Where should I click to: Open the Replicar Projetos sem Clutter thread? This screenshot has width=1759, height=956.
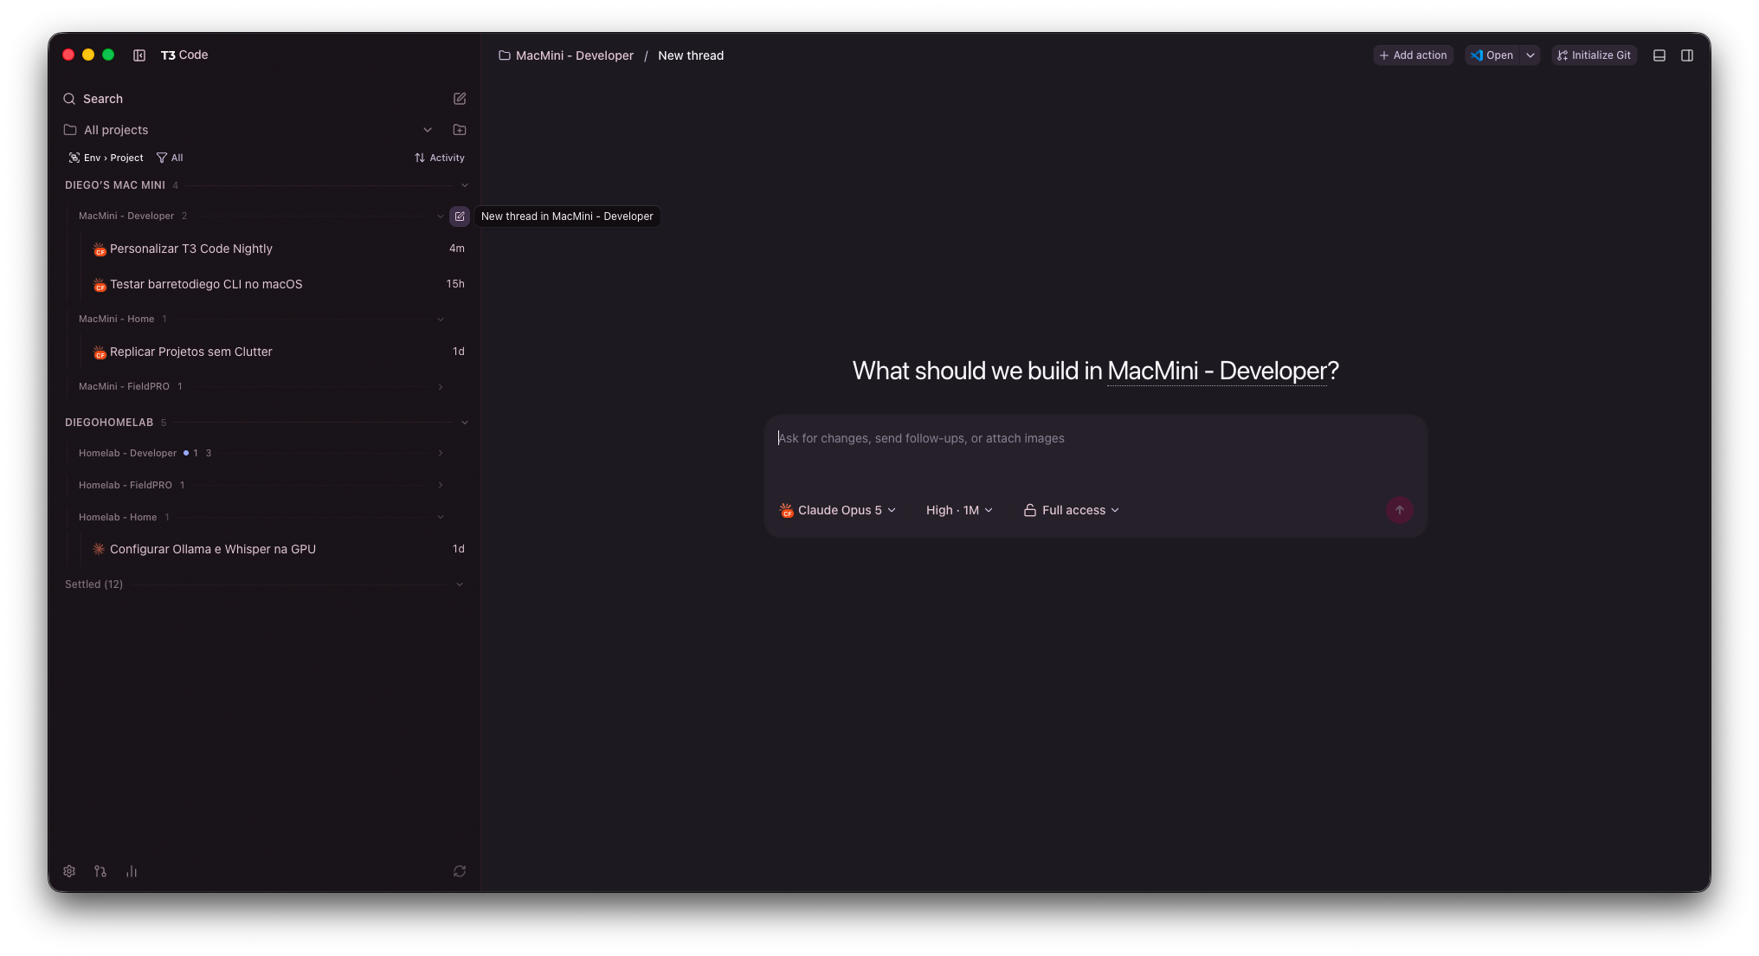(277, 352)
